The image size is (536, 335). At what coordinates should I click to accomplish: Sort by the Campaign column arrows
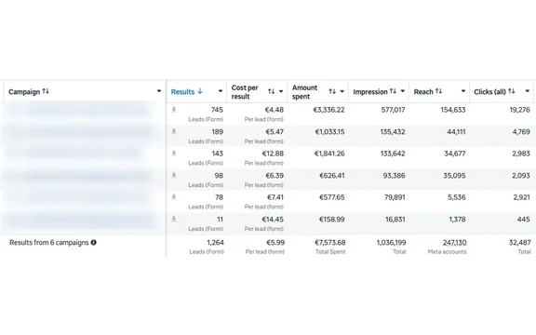(x=46, y=91)
